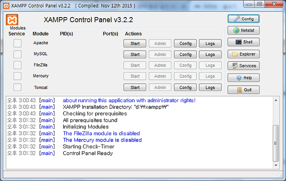Screen dimensions: 286x181
Task: Click the Mercury Admin button
Action: point(160,76)
